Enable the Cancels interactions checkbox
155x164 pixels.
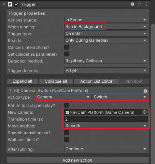pos(67,47)
